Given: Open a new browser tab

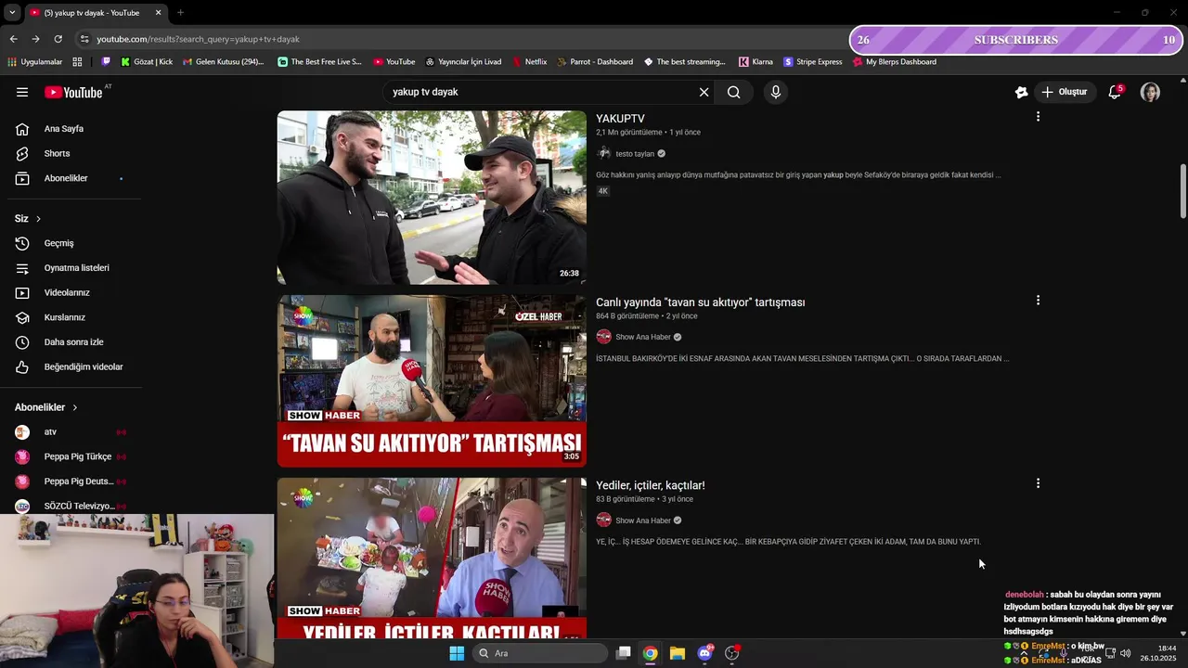Looking at the screenshot, I should coord(180,13).
